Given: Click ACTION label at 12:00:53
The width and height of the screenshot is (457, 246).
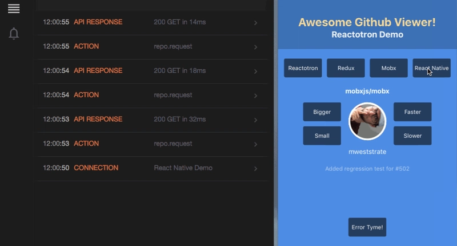Looking at the screenshot, I should click(86, 144).
